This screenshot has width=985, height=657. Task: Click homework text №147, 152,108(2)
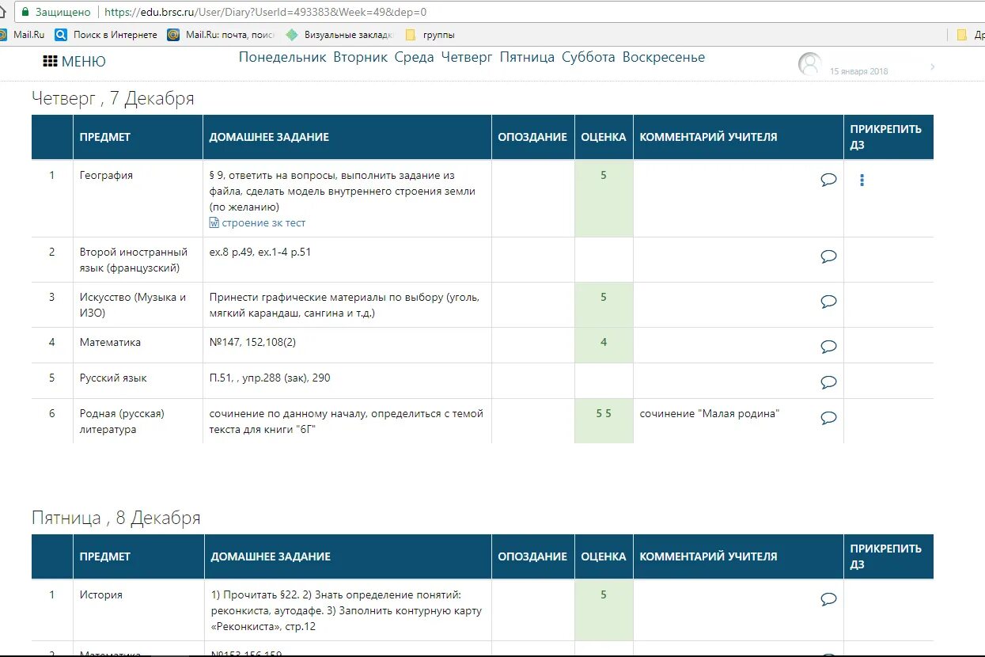click(252, 343)
